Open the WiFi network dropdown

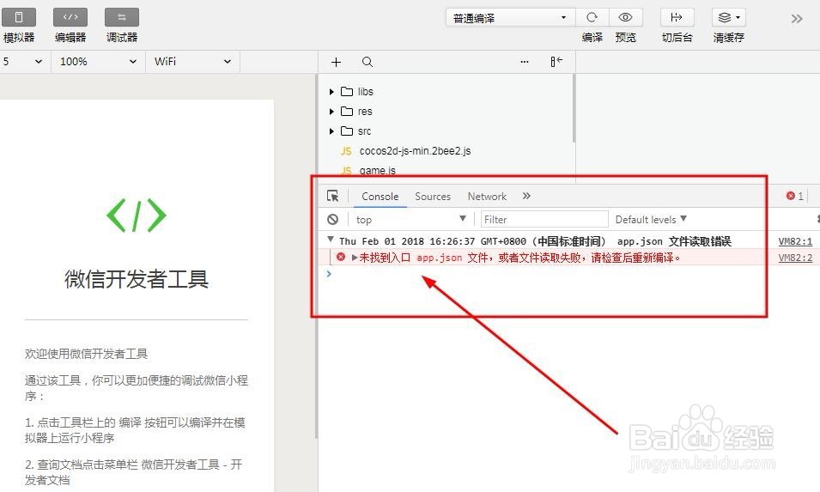click(x=192, y=62)
